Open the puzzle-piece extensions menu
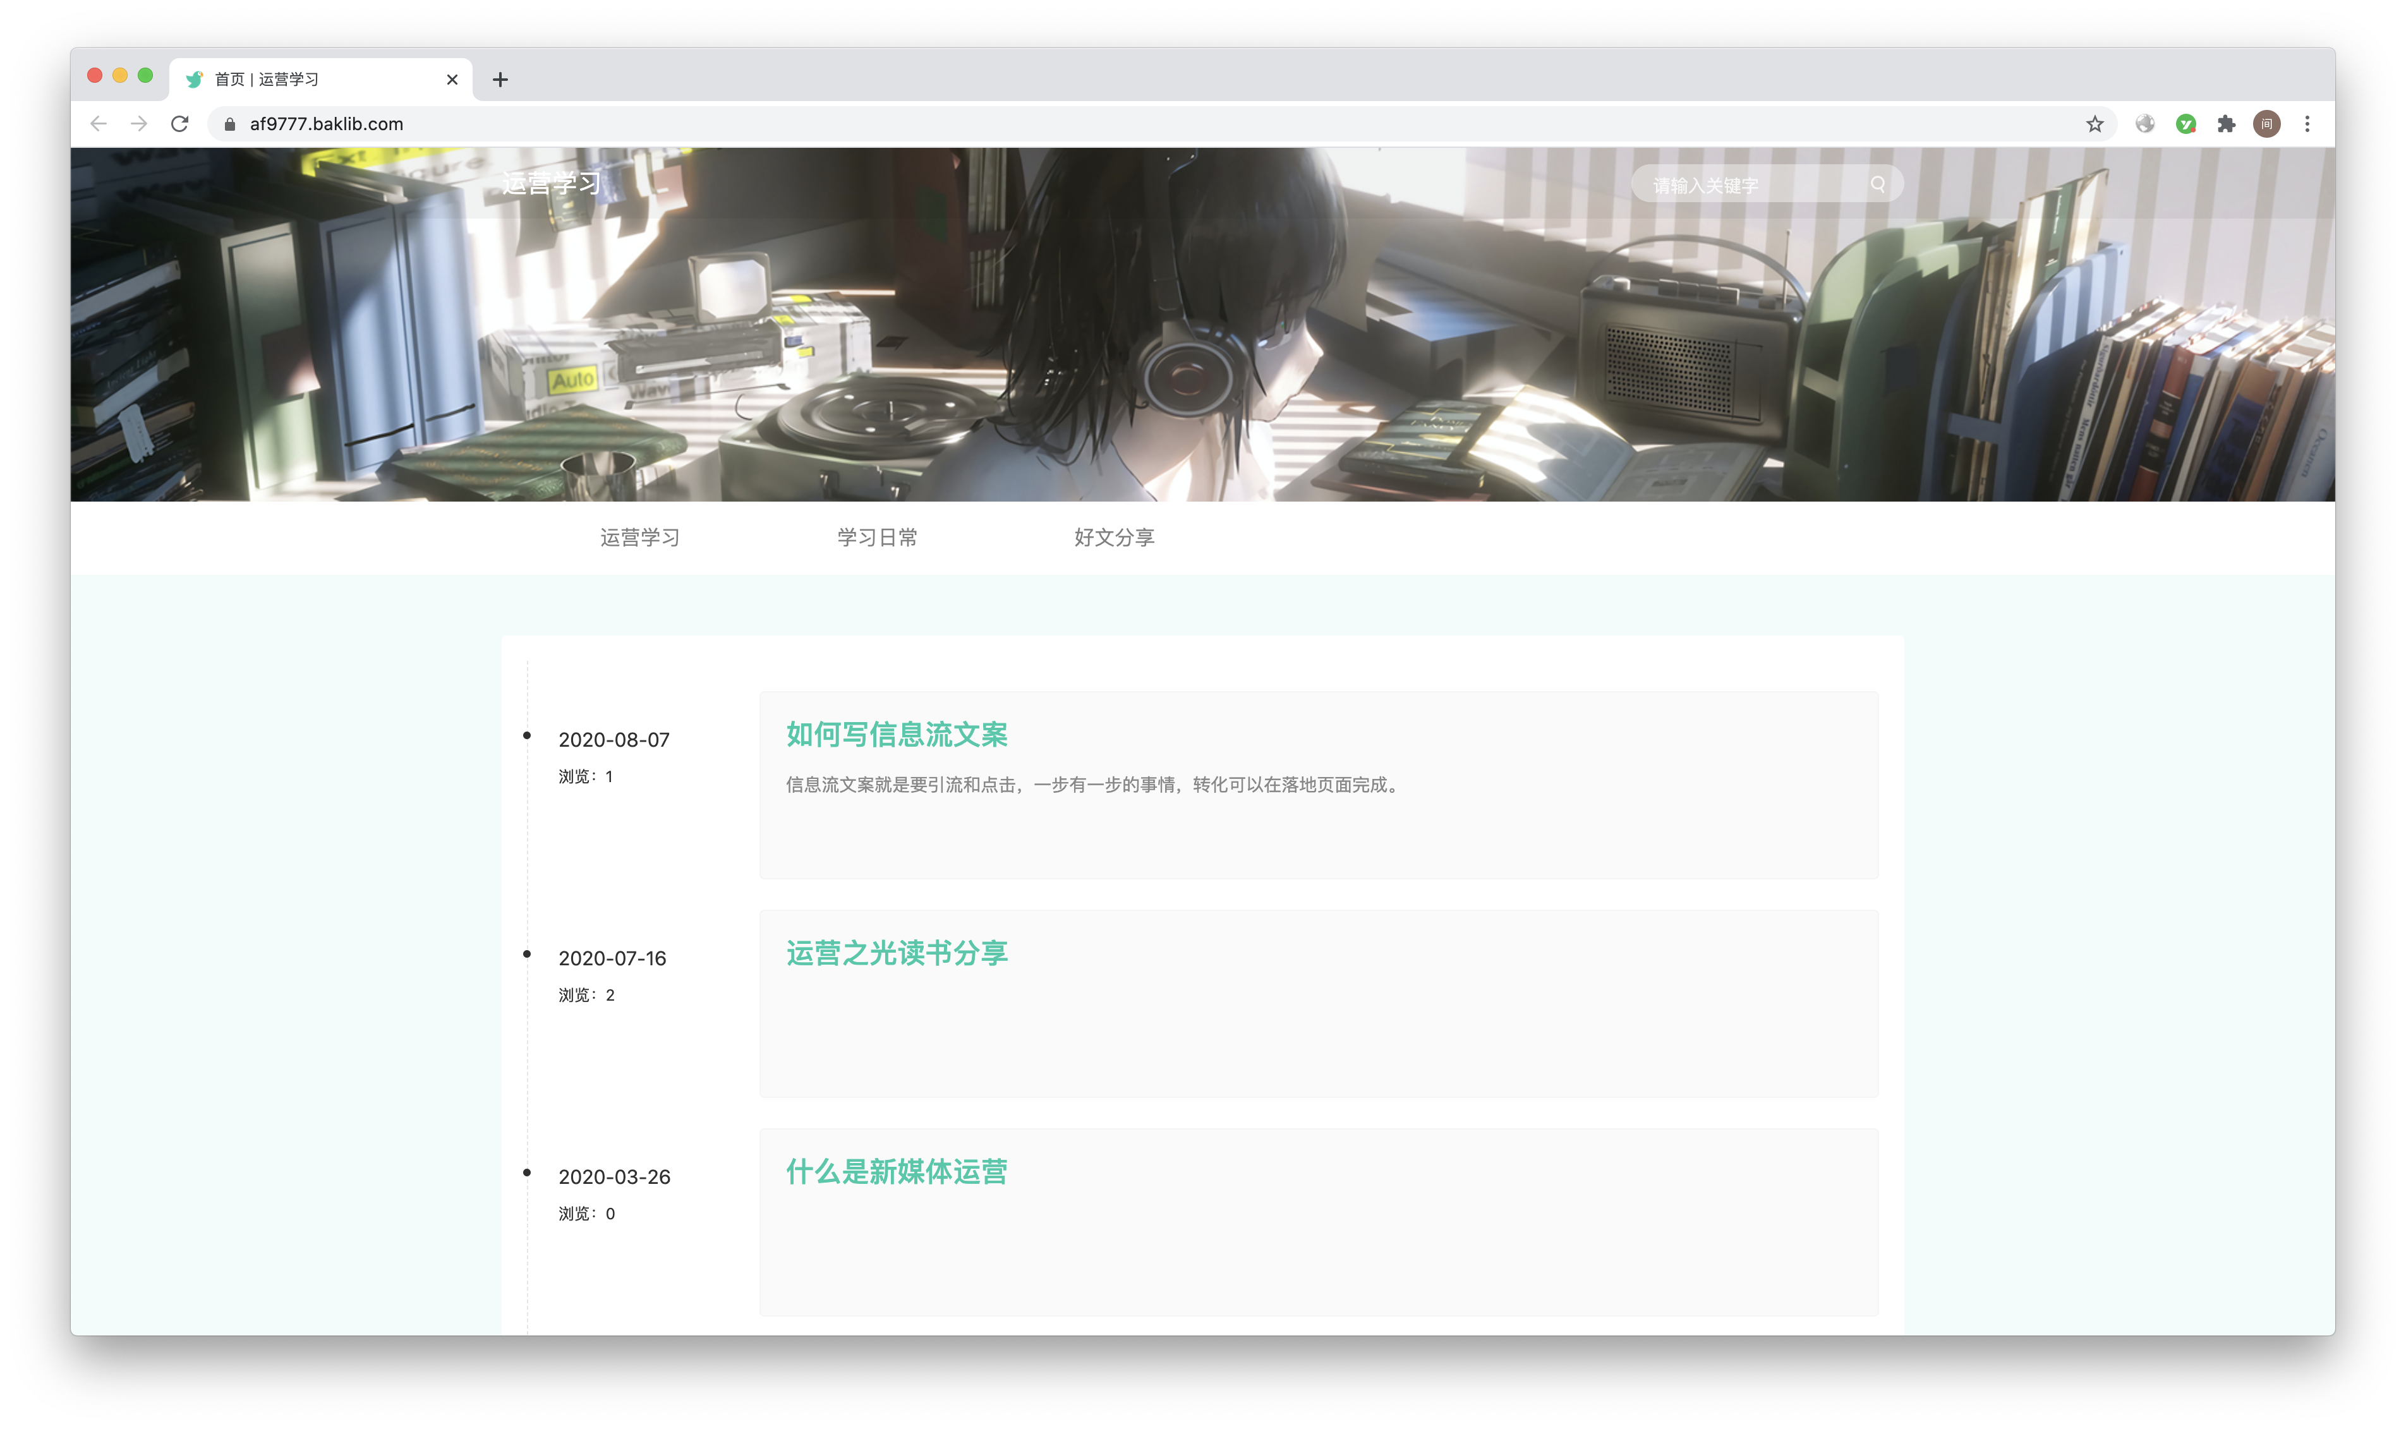 [2226, 124]
